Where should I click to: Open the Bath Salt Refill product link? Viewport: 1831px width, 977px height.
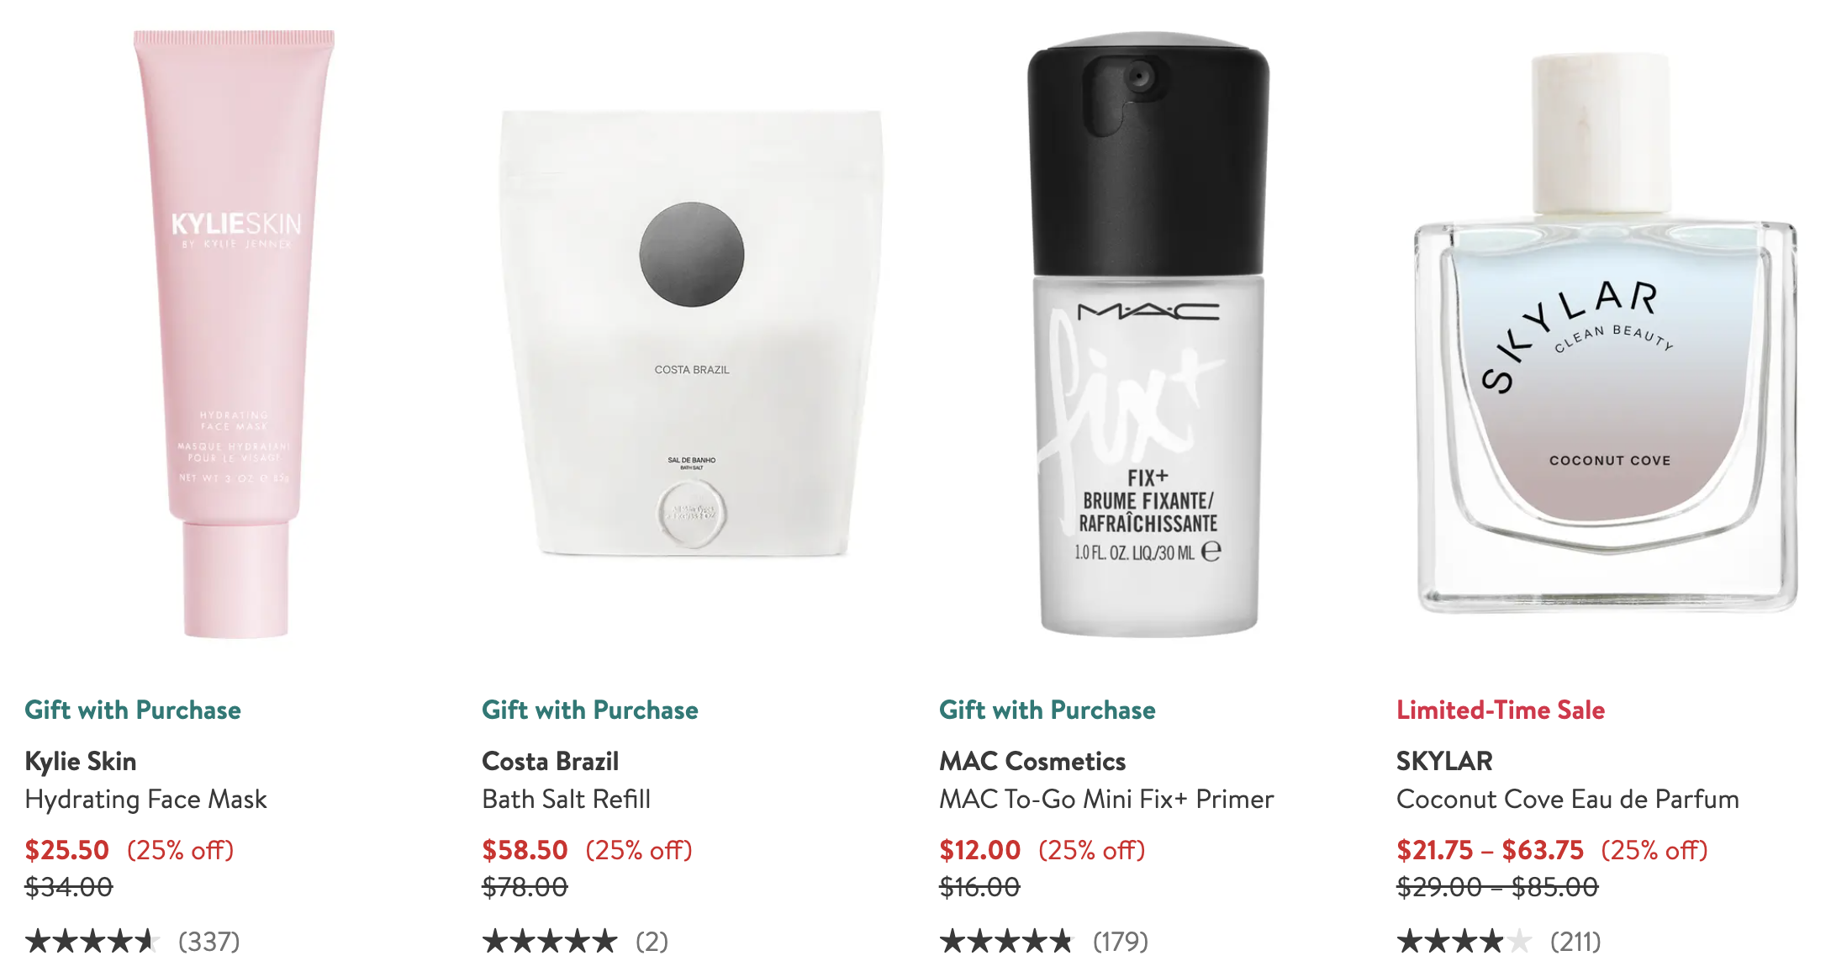[x=567, y=799]
